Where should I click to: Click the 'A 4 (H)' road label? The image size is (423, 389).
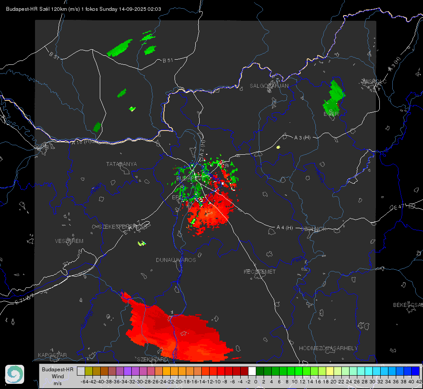[285, 228]
